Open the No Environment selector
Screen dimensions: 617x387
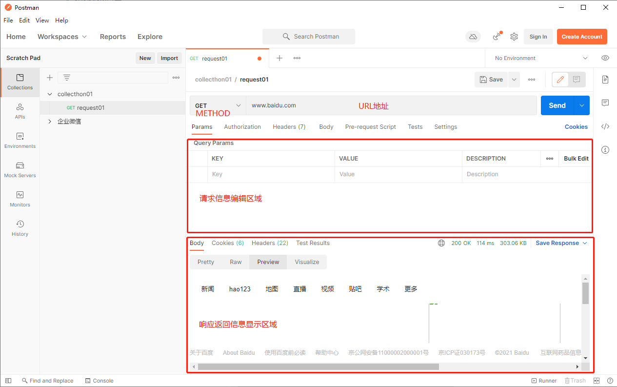(541, 58)
